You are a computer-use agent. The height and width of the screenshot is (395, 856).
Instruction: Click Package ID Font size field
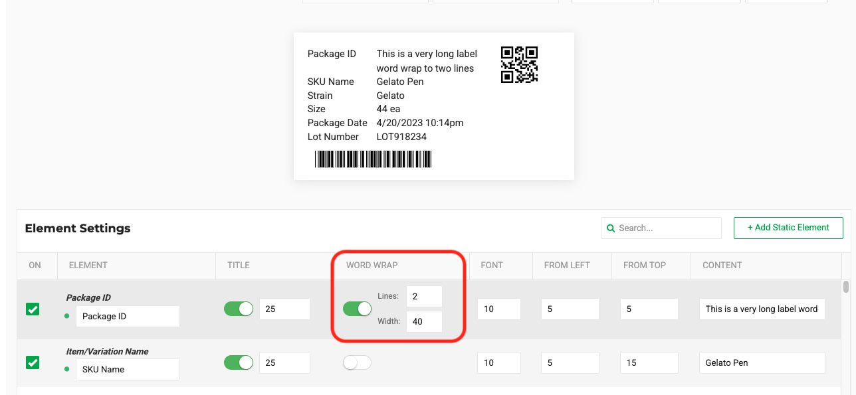(x=498, y=309)
